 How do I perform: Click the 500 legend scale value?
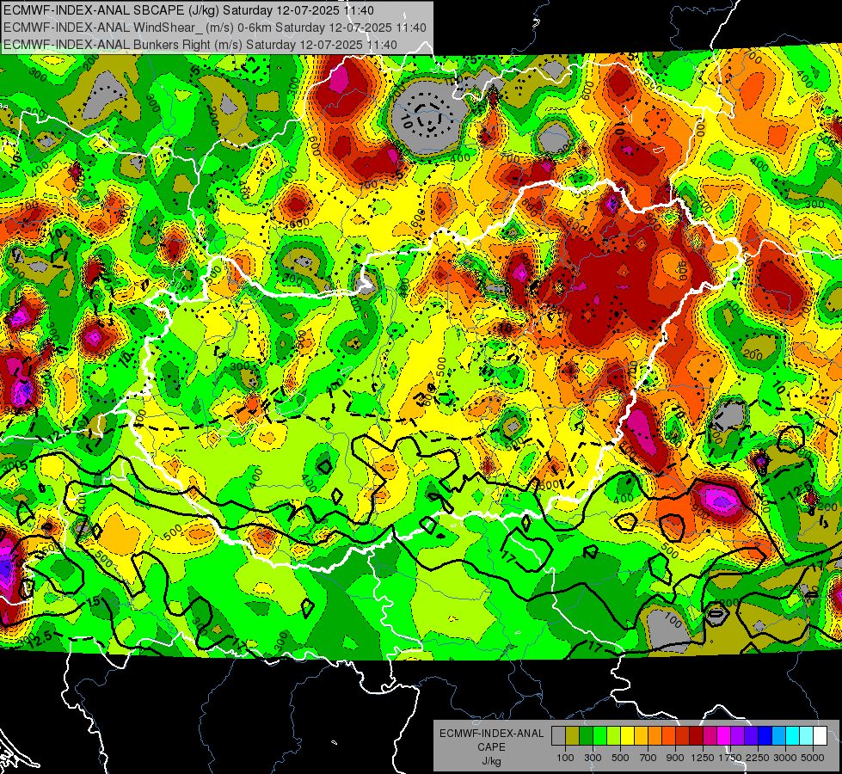620,758
